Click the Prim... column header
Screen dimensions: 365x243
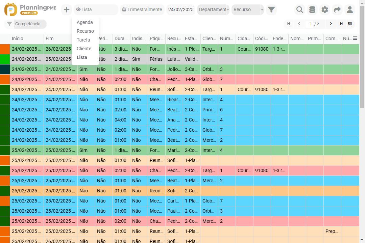coord(315,38)
